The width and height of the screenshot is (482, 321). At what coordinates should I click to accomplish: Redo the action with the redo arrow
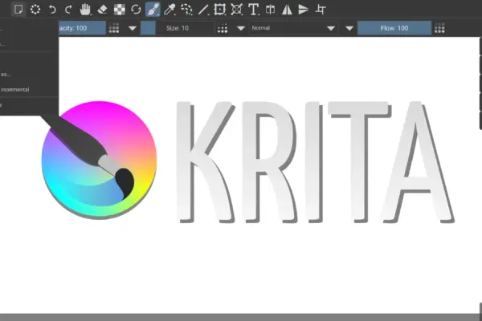[x=68, y=10]
